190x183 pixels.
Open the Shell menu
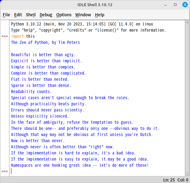pos(31,15)
